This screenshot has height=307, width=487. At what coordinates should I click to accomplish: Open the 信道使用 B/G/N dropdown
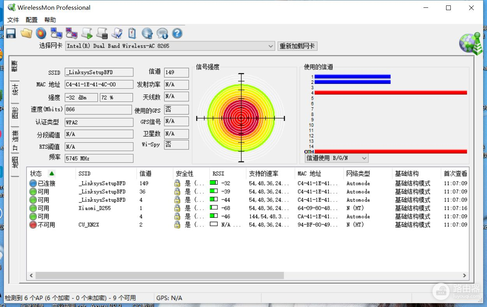364,158
